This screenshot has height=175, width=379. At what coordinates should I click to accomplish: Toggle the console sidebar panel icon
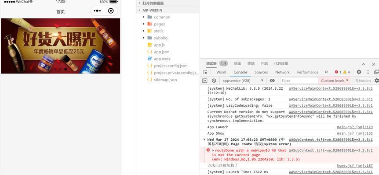point(205,81)
